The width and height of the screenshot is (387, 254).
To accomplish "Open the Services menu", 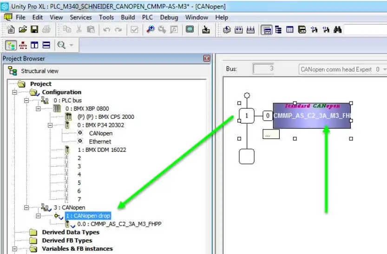I will coord(81,18).
